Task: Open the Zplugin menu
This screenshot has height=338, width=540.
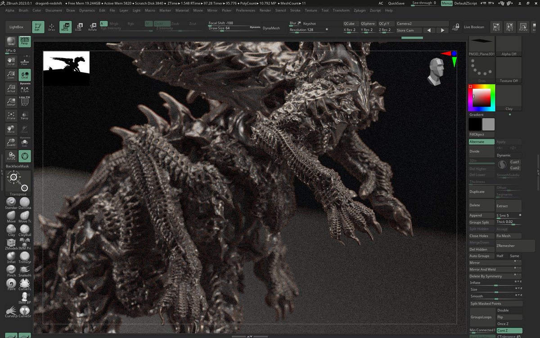Action: 360,10
